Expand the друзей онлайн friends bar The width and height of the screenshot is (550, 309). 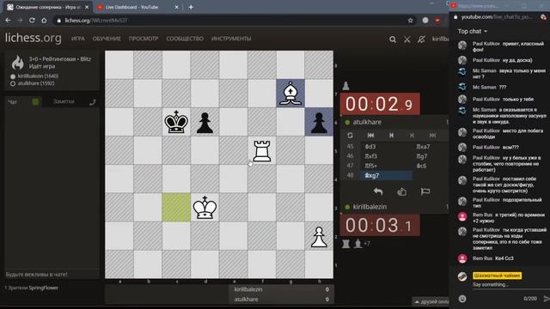point(431,301)
